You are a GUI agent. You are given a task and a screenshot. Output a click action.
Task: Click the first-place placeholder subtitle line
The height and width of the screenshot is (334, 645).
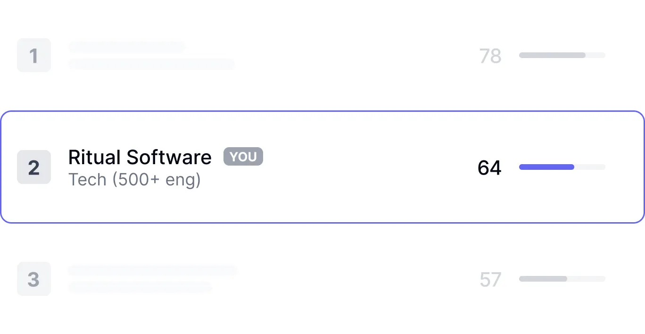pyautogui.click(x=151, y=64)
